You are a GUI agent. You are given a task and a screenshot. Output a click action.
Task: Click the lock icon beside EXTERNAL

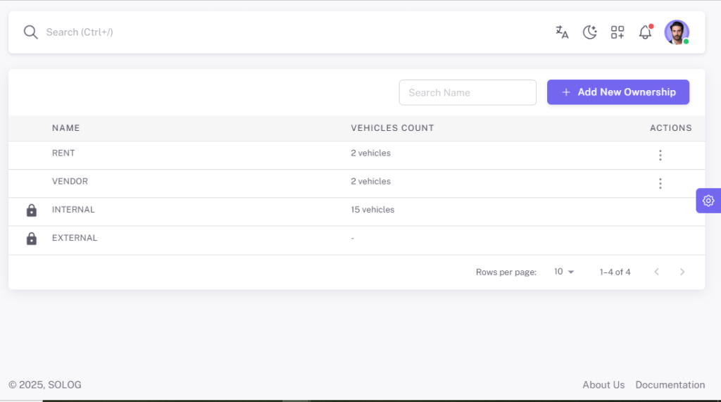pos(31,239)
